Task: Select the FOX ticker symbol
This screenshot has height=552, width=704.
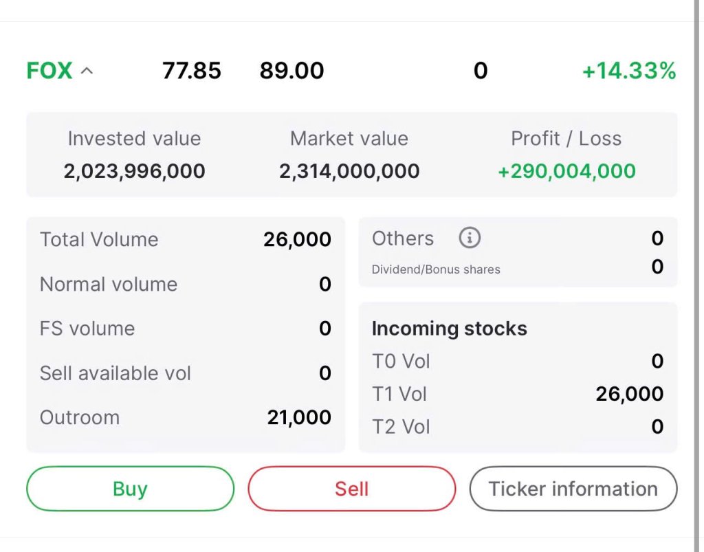Action: pos(49,71)
